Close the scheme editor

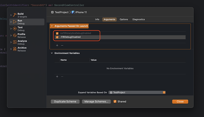(x=180, y=101)
